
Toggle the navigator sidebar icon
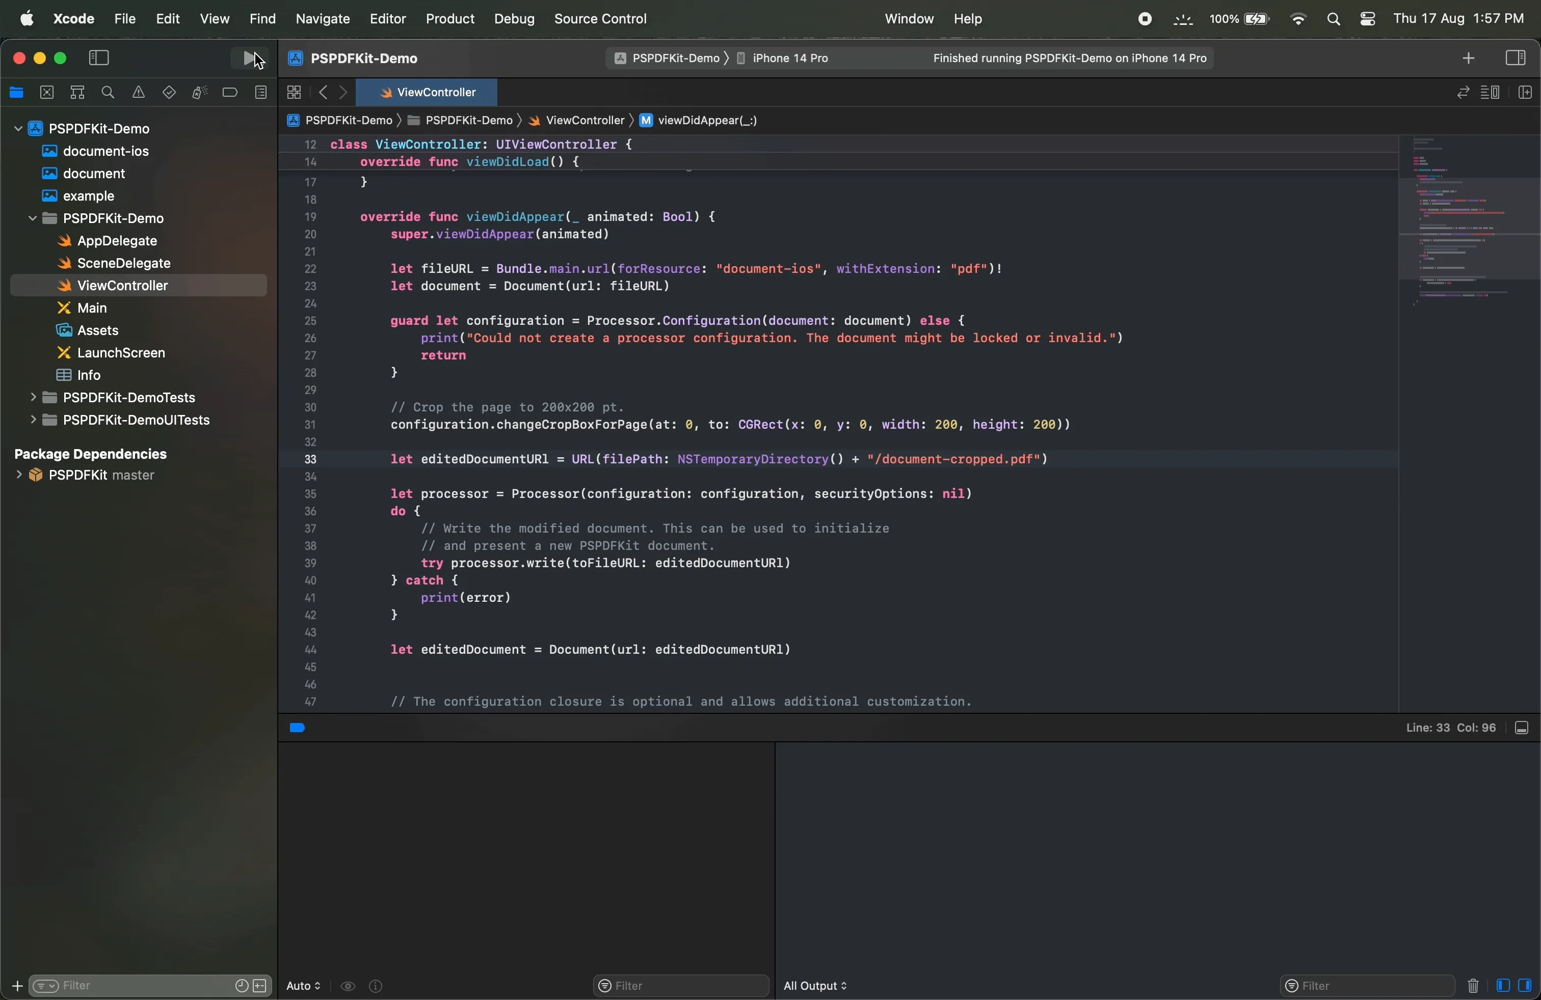[x=99, y=58]
